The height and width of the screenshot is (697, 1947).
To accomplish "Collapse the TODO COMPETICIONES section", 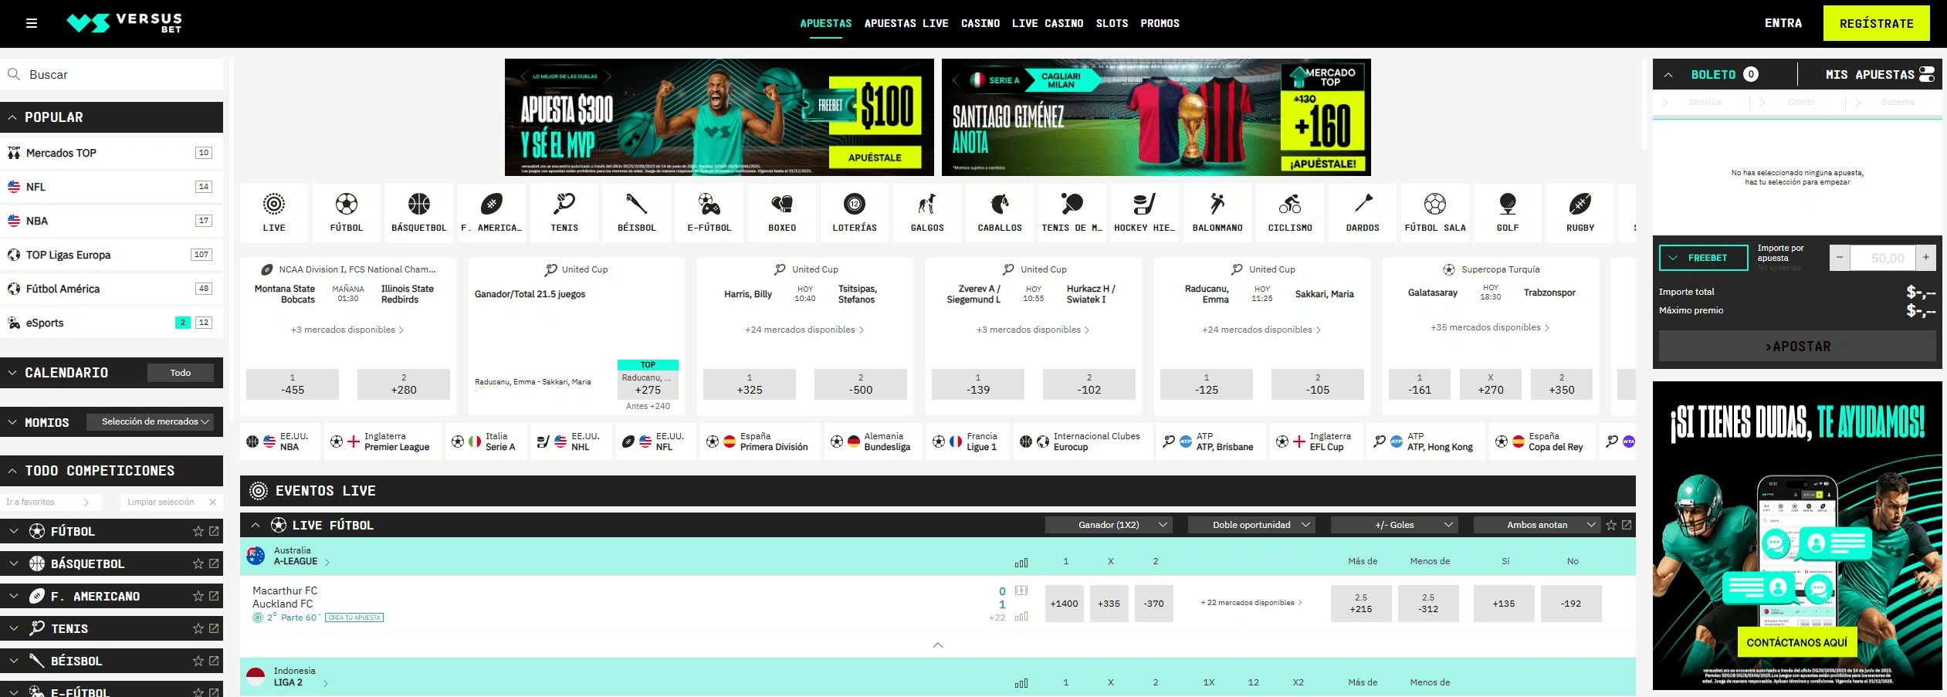I will pos(12,471).
